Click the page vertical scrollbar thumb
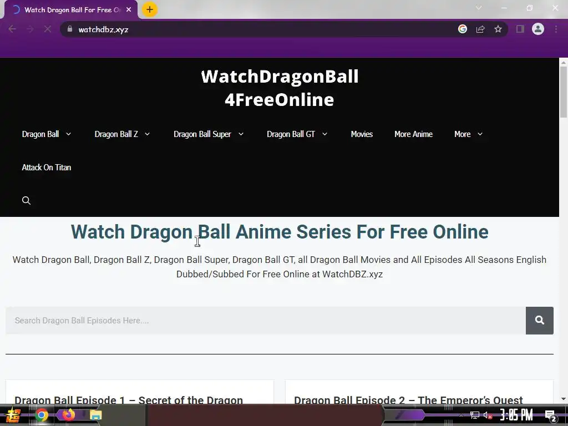 [x=564, y=93]
